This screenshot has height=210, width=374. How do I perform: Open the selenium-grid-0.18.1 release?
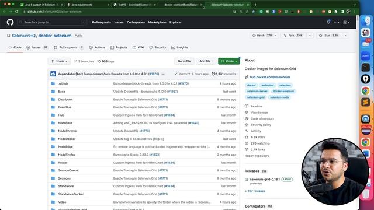[265, 179]
